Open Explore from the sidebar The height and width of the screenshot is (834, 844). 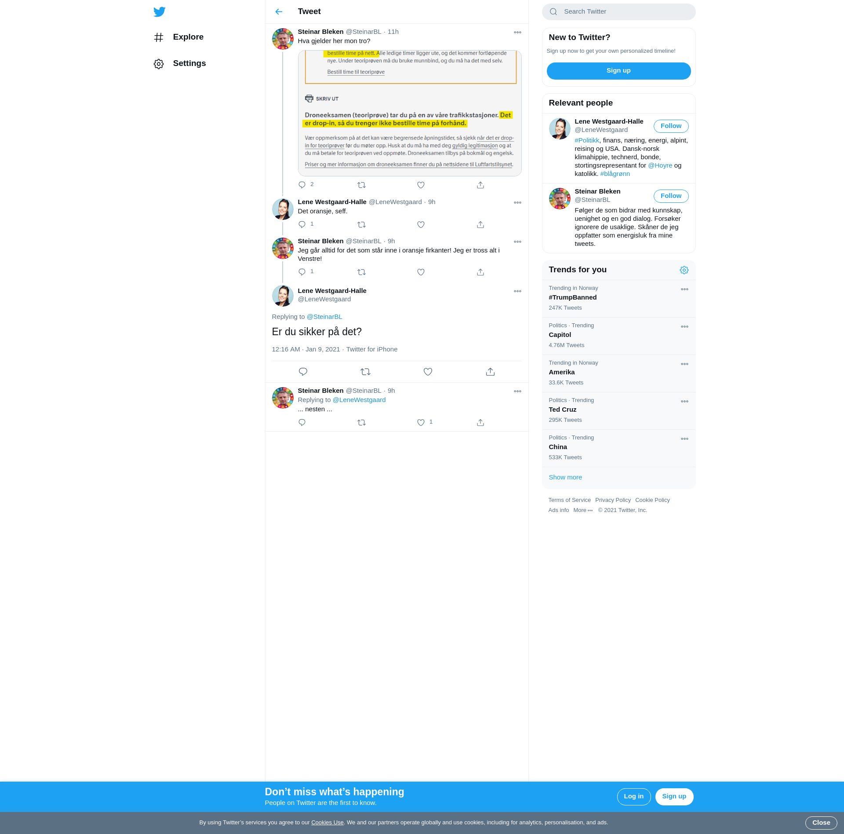point(178,37)
